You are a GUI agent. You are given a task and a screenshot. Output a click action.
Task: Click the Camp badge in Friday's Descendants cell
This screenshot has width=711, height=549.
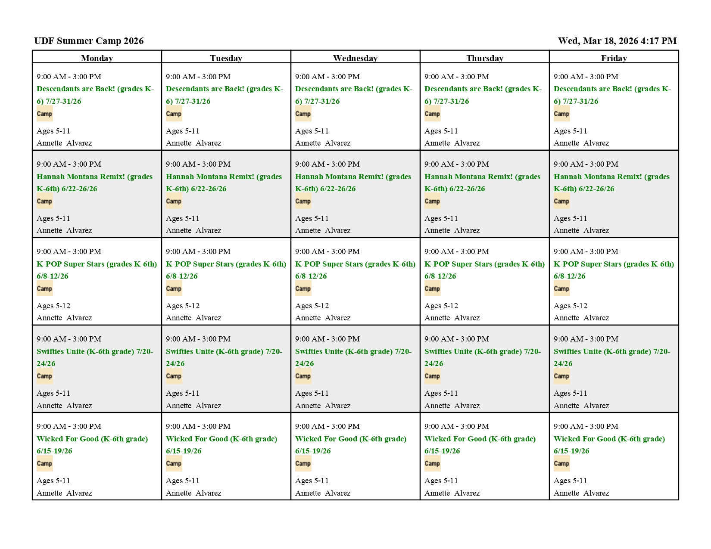(561, 114)
